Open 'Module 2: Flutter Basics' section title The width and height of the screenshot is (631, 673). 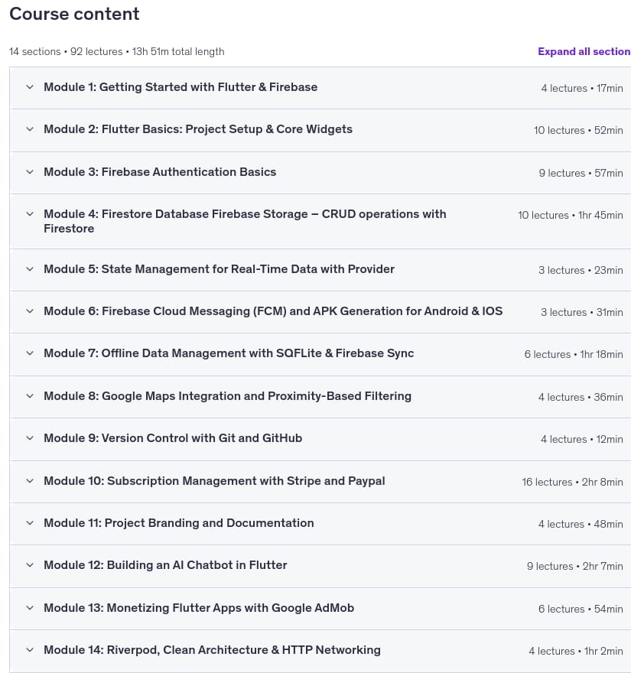(198, 129)
